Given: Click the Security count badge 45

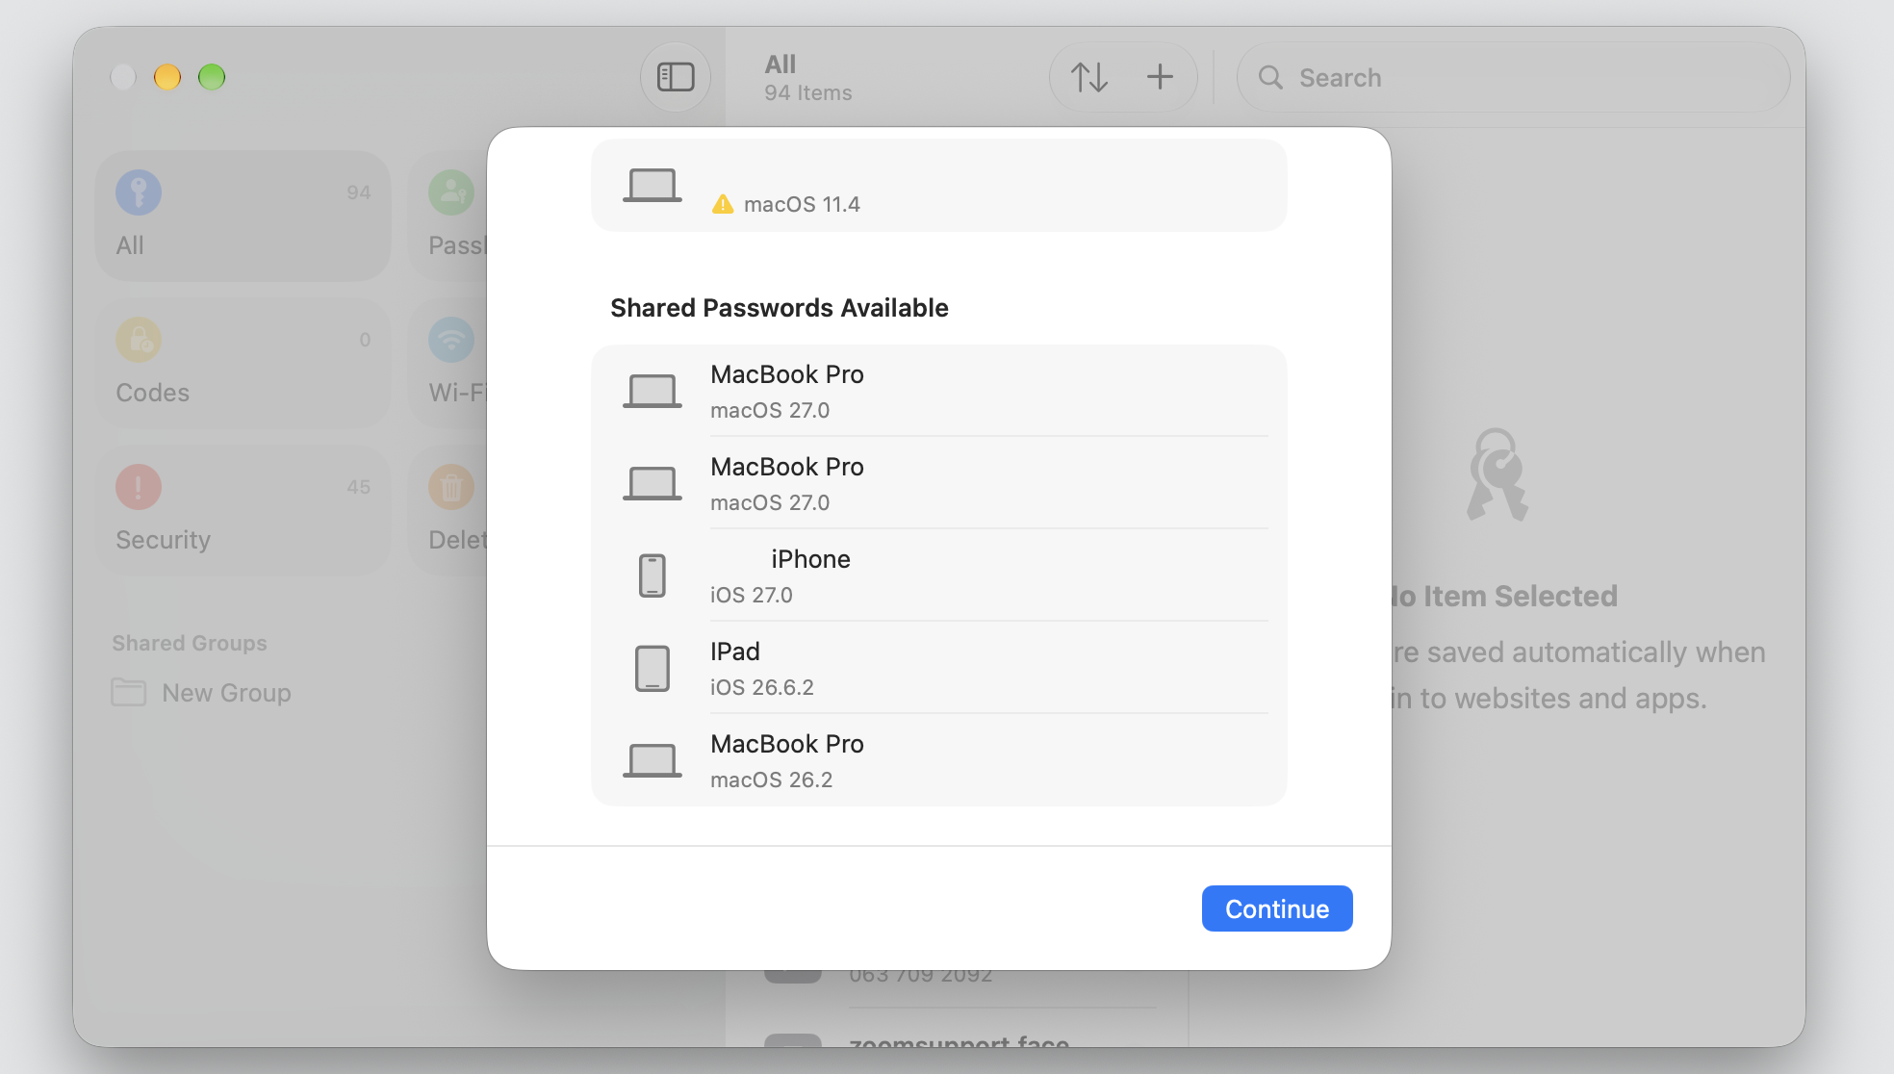Looking at the screenshot, I should (359, 487).
